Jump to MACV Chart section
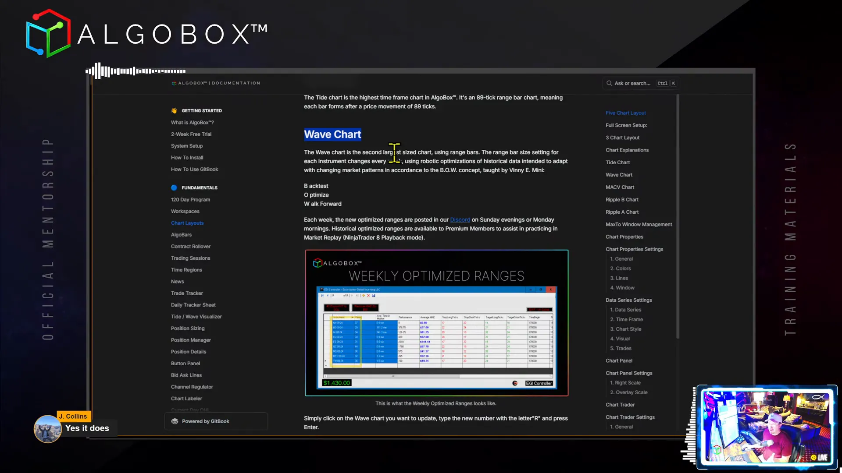842x473 pixels. (x=620, y=187)
